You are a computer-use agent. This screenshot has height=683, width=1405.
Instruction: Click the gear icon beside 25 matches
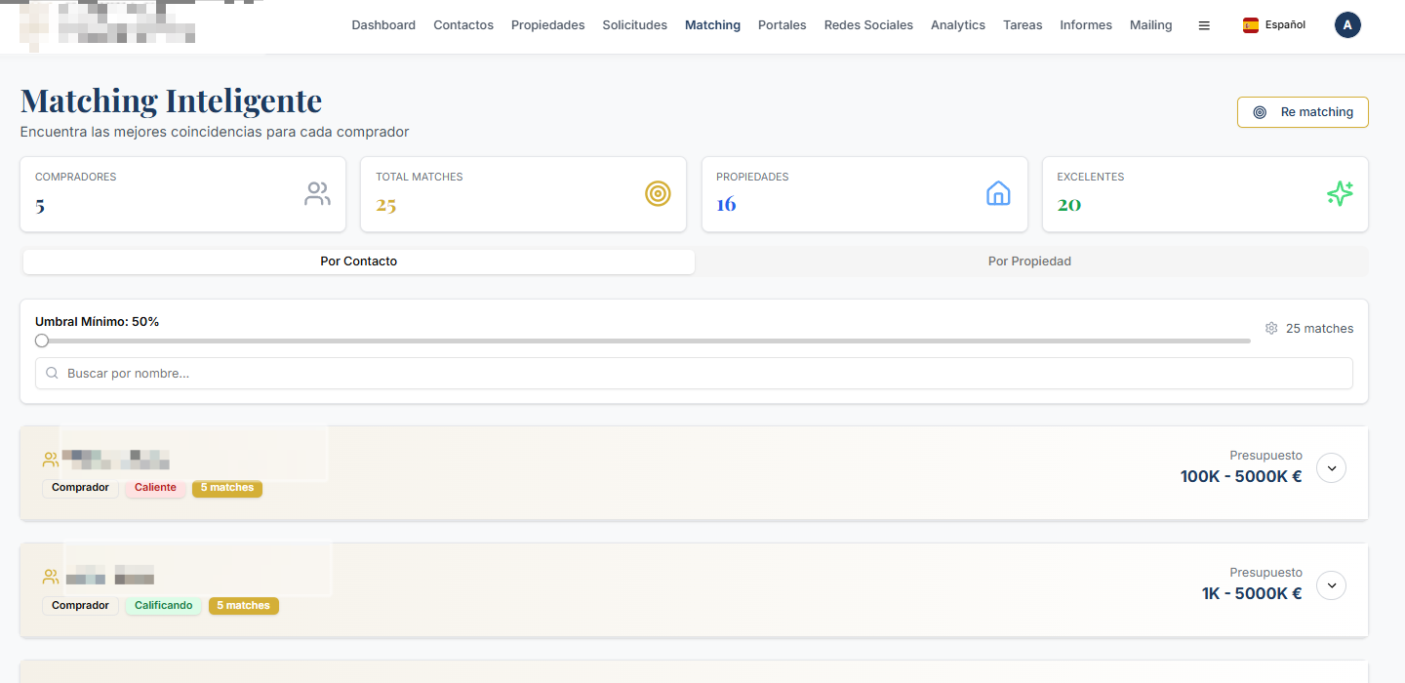tap(1271, 329)
